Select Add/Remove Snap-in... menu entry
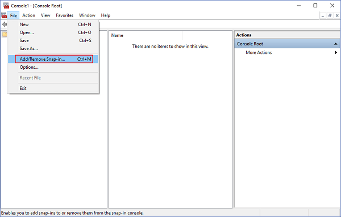Screen dimensions: 341x217 click(x=53, y=59)
